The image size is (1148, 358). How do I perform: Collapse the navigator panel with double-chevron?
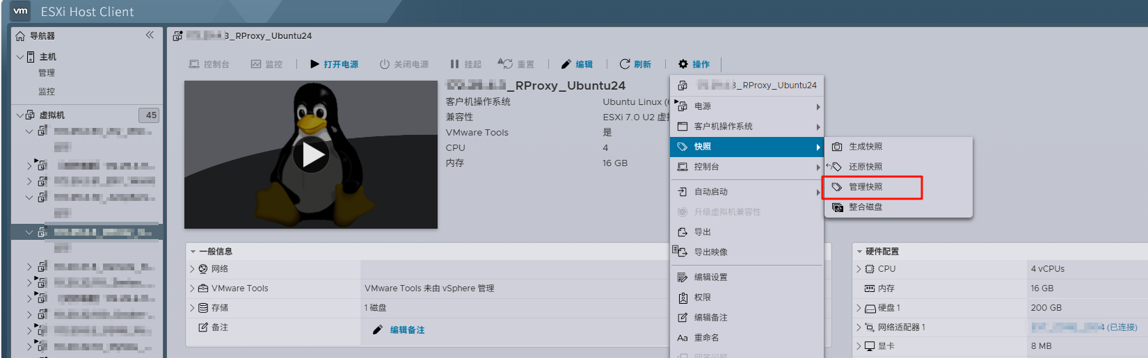pyautogui.click(x=150, y=35)
